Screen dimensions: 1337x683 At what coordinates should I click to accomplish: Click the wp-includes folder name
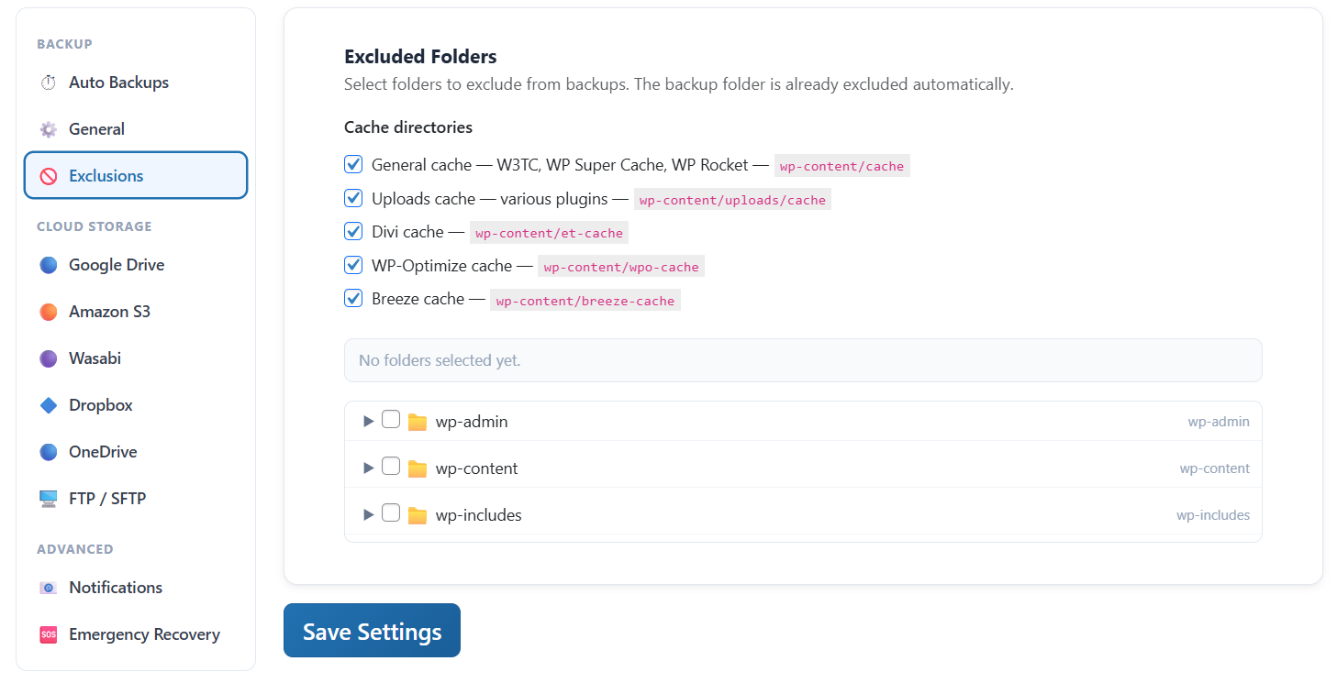point(479,515)
